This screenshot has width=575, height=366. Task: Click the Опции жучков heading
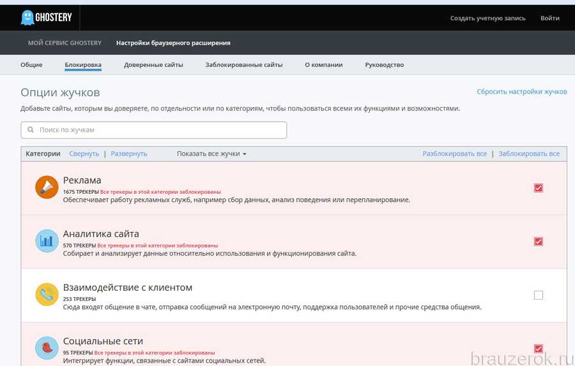[x=60, y=92]
